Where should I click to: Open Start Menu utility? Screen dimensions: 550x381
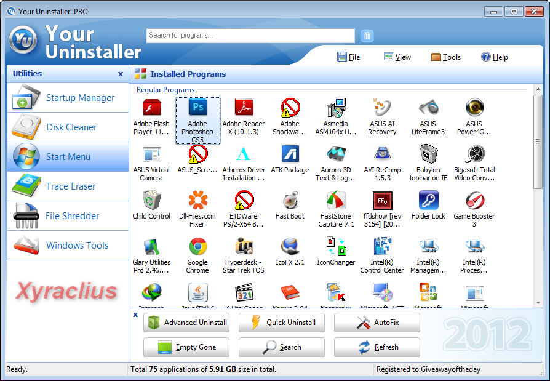click(x=68, y=157)
